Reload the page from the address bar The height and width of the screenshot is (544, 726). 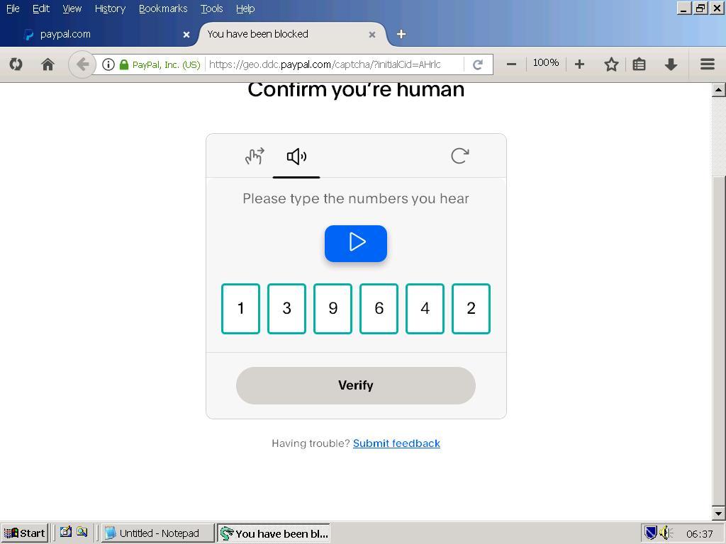(478, 64)
